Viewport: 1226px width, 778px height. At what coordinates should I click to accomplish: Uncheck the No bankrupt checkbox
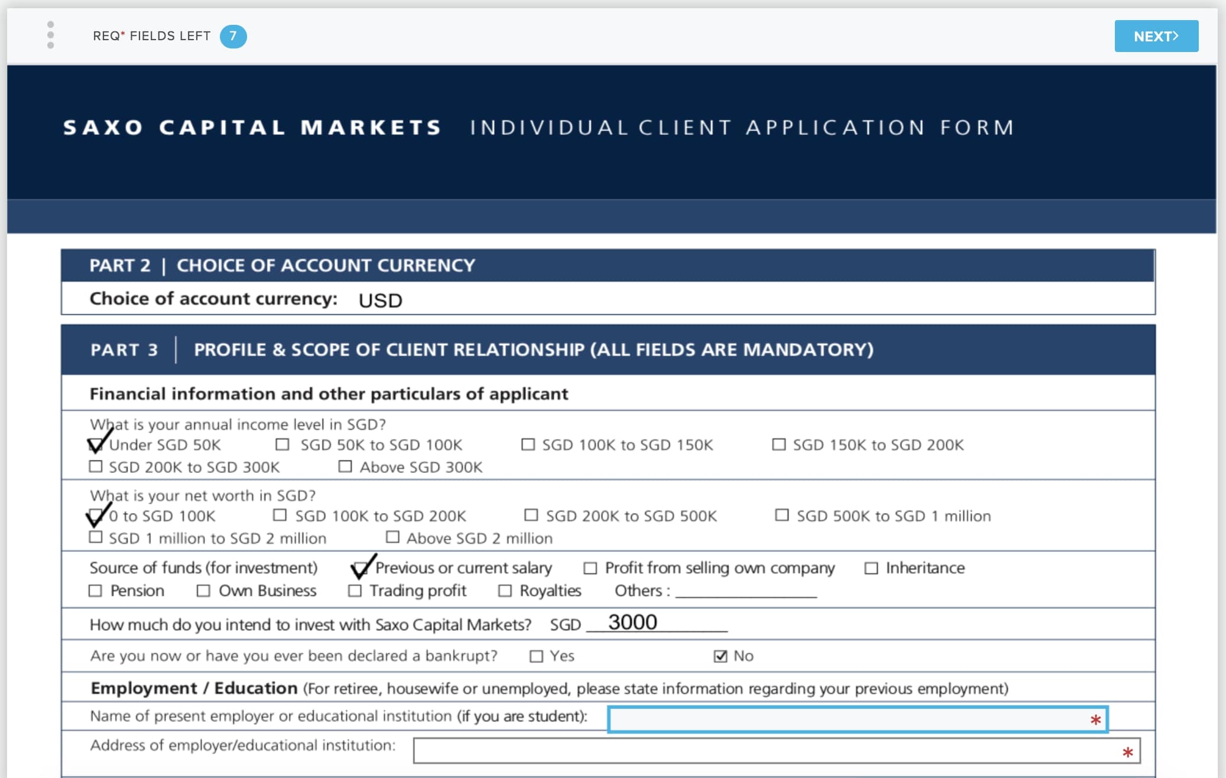tap(720, 656)
